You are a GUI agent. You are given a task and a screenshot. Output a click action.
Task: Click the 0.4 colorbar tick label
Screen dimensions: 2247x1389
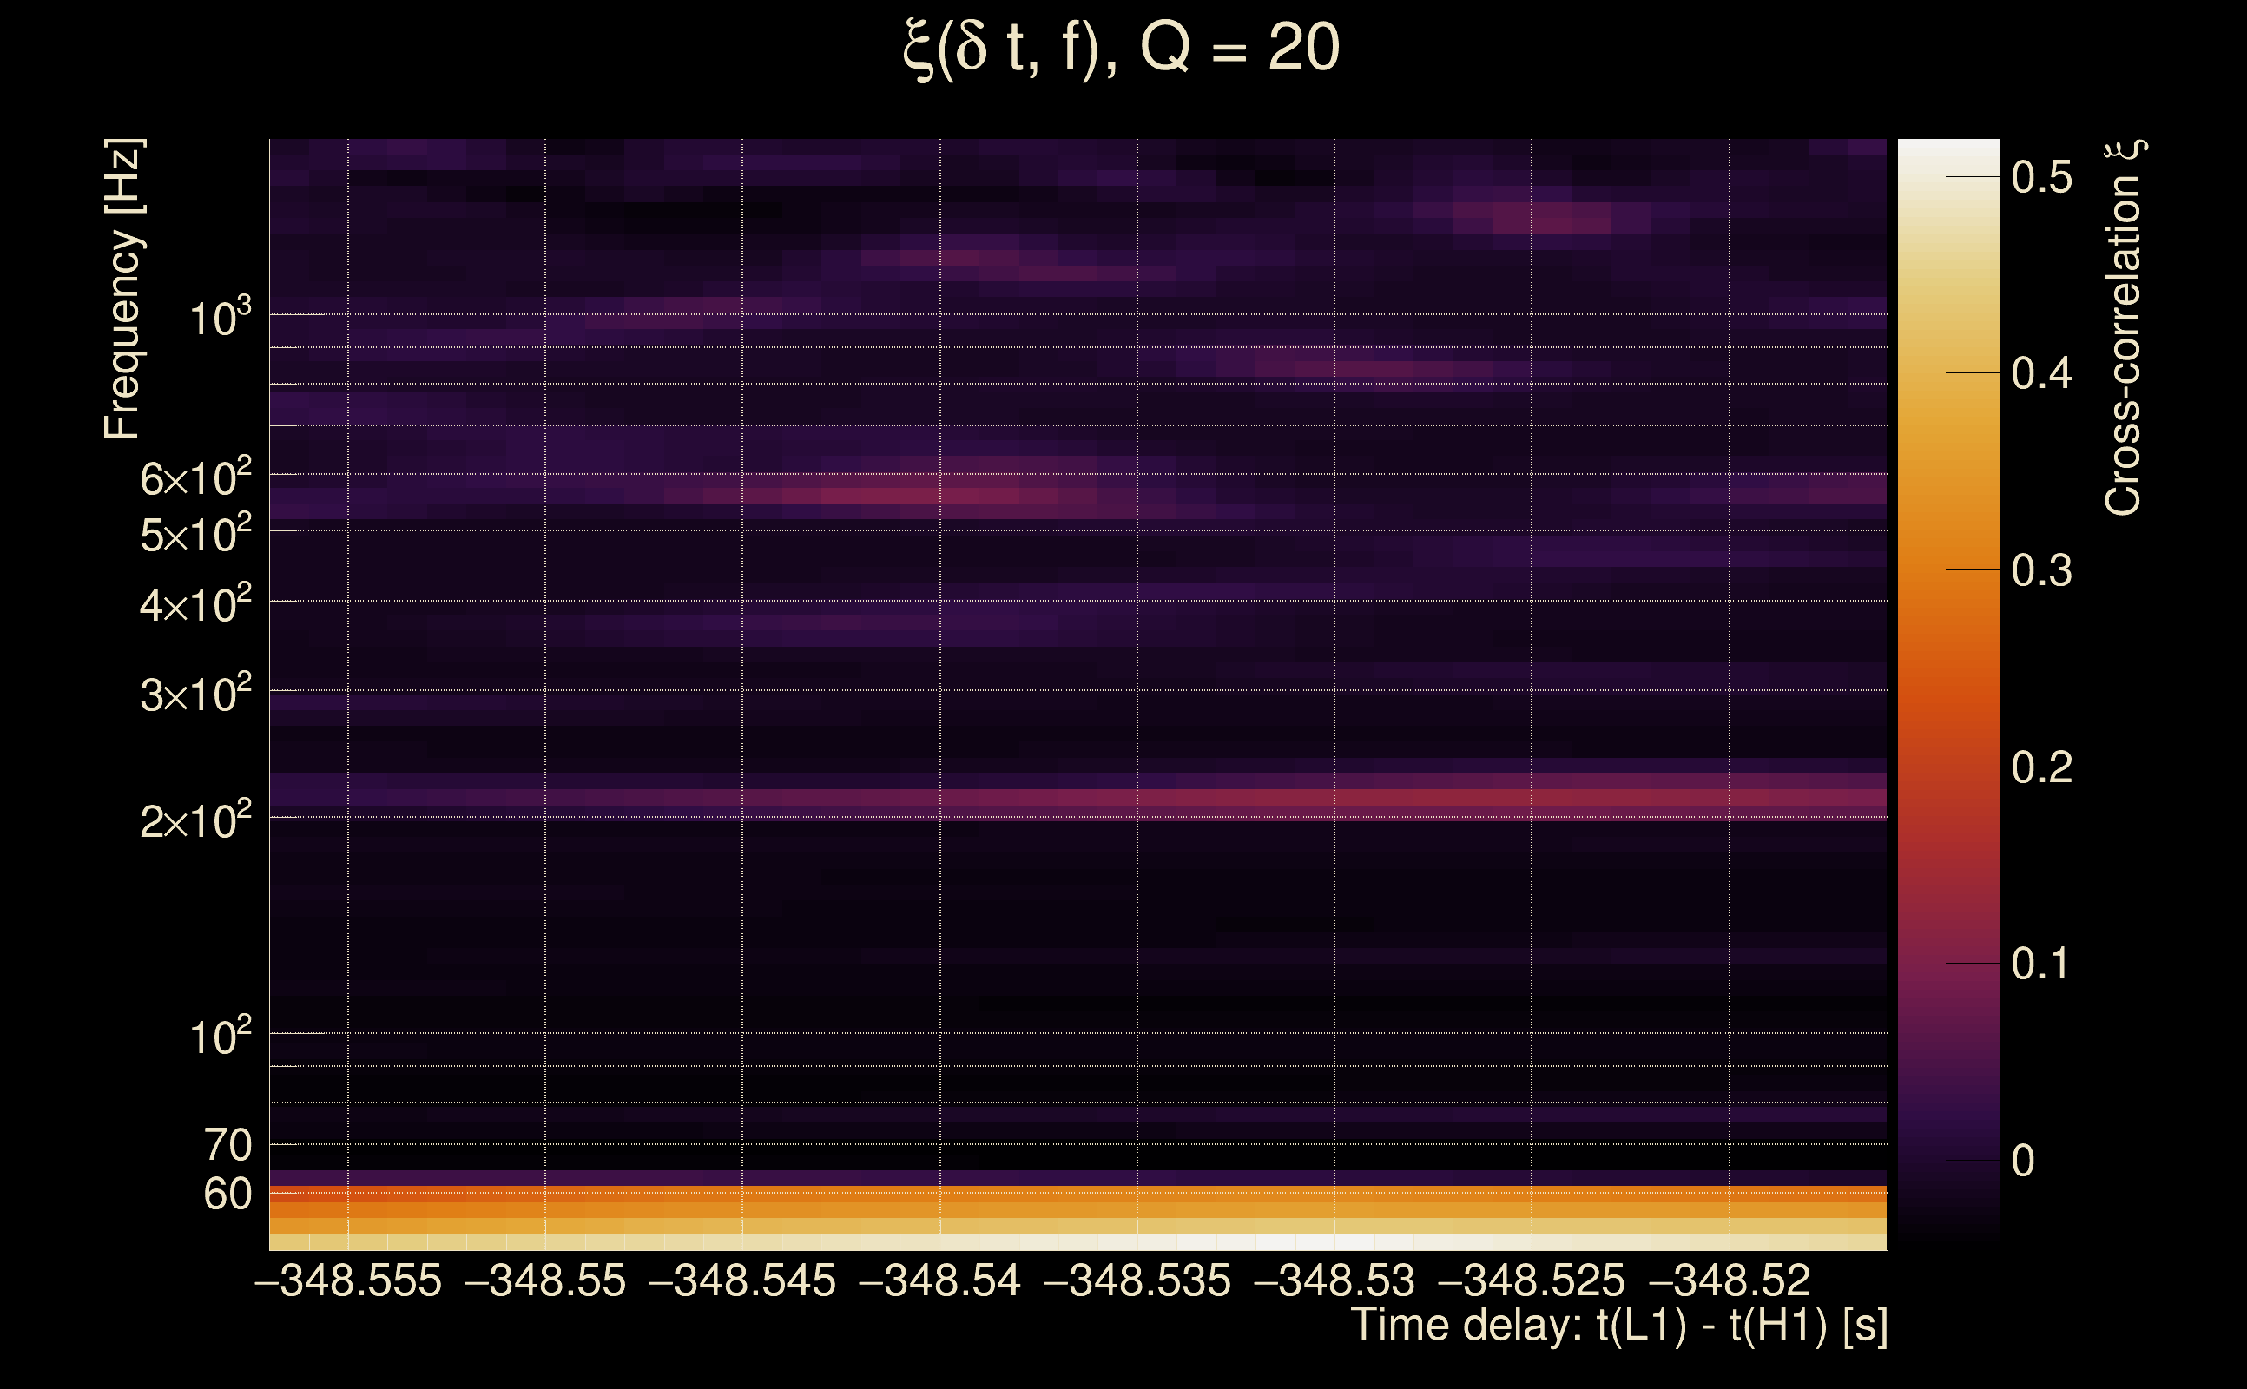tap(2041, 374)
